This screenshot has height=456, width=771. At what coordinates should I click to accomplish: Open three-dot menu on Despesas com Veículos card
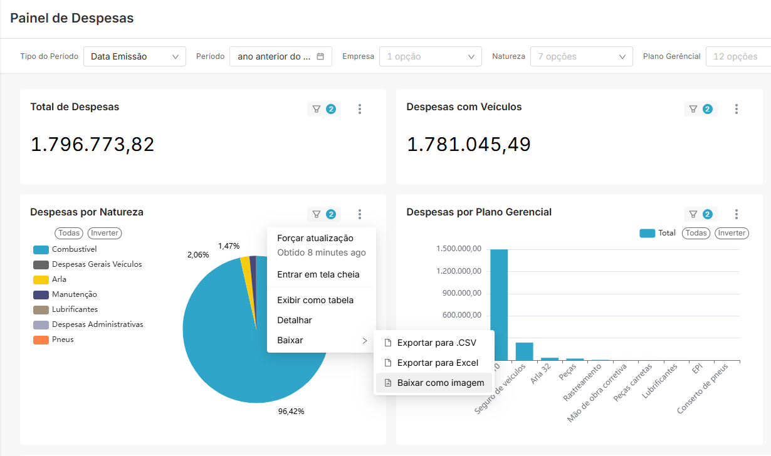tap(737, 109)
